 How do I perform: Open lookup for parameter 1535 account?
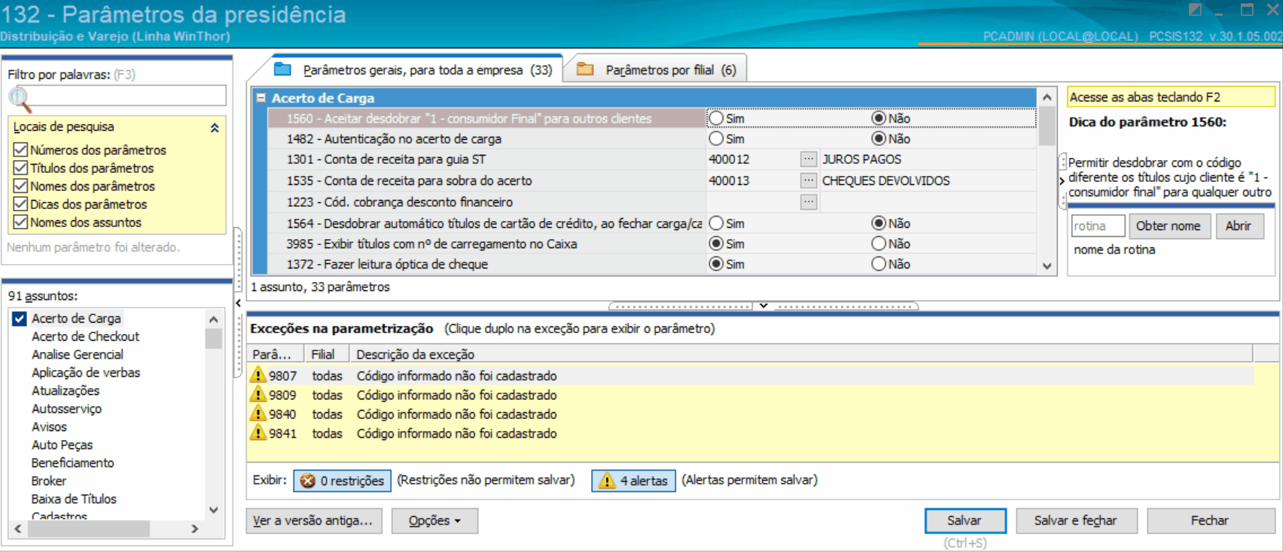pyautogui.click(x=808, y=180)
